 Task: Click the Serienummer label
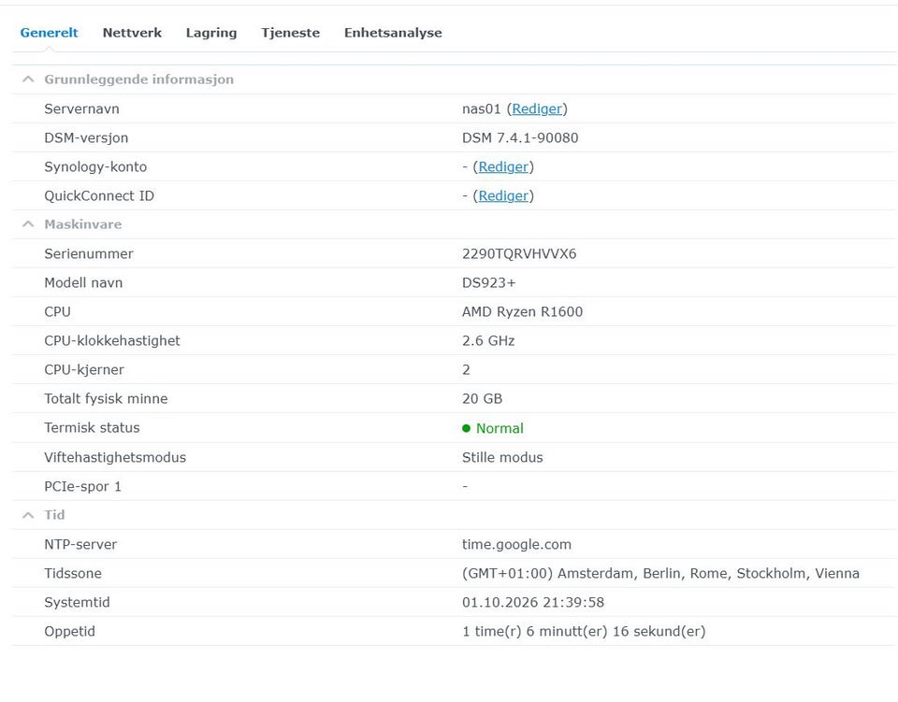[89, 253]
